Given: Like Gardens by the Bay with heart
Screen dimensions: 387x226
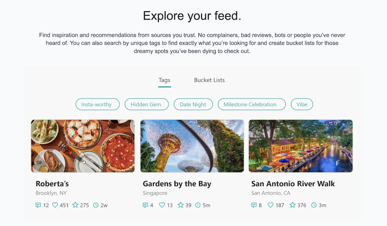Looking at the screenshot, I should coord(162,205).
